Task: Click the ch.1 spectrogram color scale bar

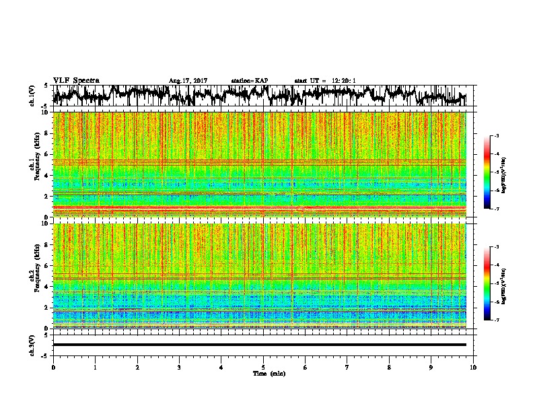Action: tap(487, 172)
